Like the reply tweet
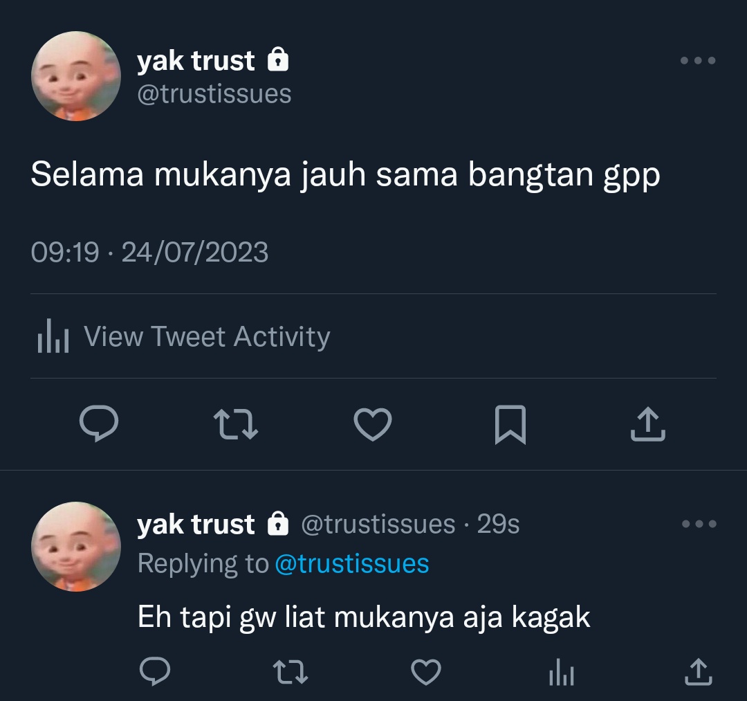This screenshot has width=747, height=701. (x=426, y=672)
